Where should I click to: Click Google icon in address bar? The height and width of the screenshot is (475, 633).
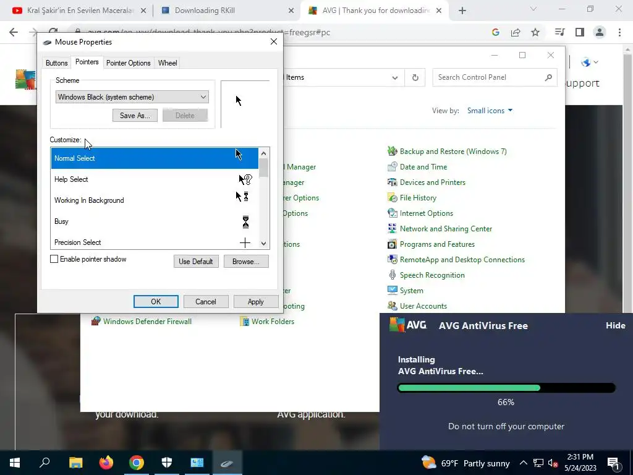[x=496, y=32]
